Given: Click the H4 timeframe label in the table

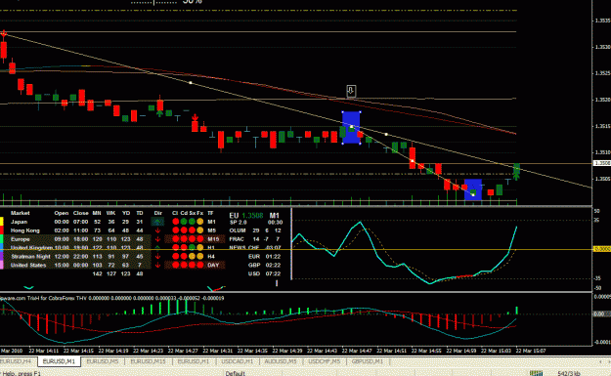Looking at the screenshot, I should click(211, 257).
